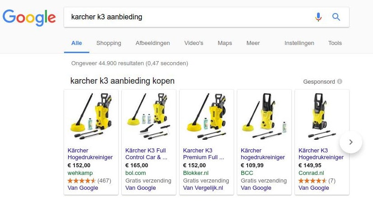Click the blue magnifying glass search icon
This screenshot has width=373, height=201.
coord(336,17)
